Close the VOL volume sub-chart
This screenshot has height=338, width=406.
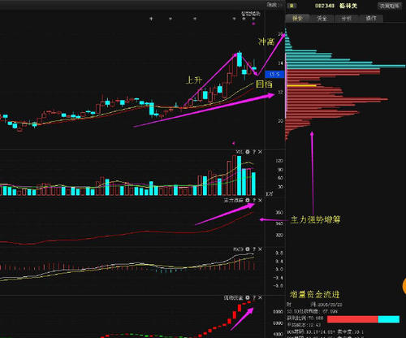pyautogui.click(x=260, y=152)
